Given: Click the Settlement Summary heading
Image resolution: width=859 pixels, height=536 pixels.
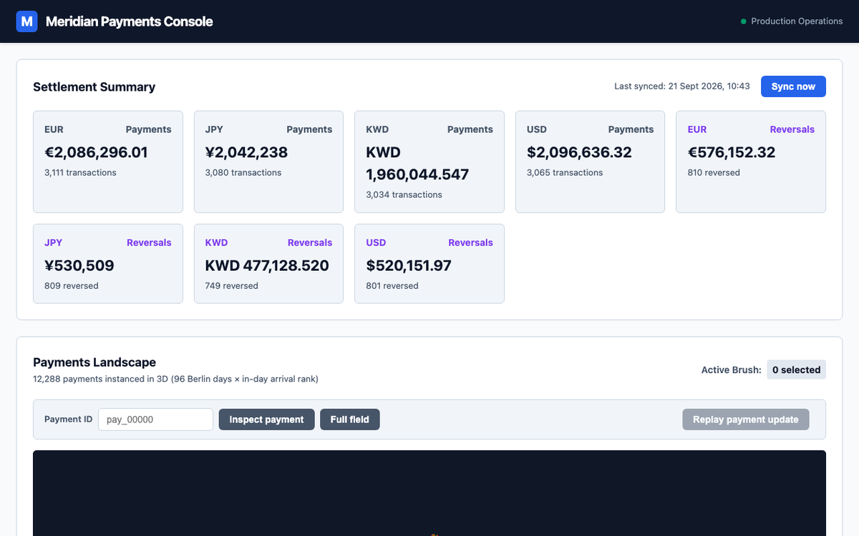Looking at the screenshot, I should (x=94, y=86).
